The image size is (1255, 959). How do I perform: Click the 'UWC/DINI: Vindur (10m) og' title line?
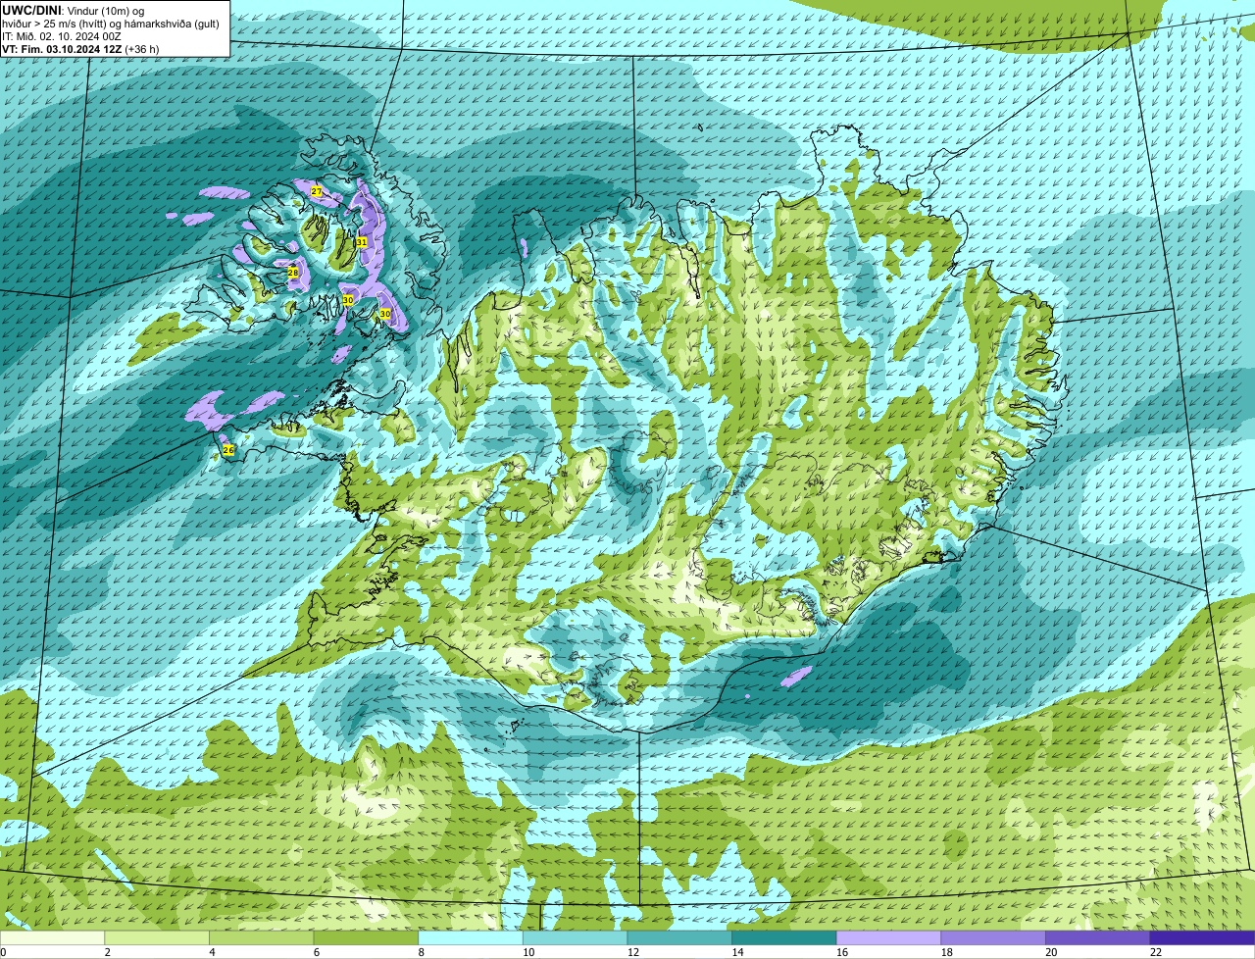74,10
